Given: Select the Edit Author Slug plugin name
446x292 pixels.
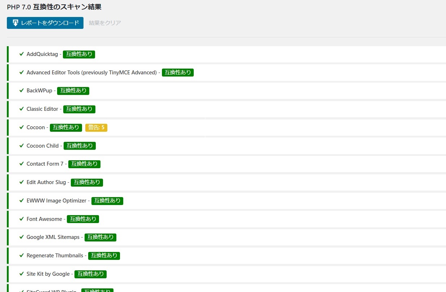Looking at the screenshot, I should click(46, 182).
